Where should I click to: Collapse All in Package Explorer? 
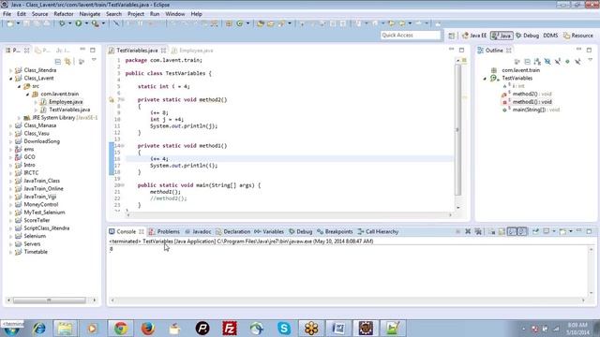pos(58,62)
